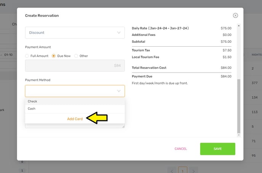Click the payment amount field showing $84
Screen dimensions: 262x173
75,66
